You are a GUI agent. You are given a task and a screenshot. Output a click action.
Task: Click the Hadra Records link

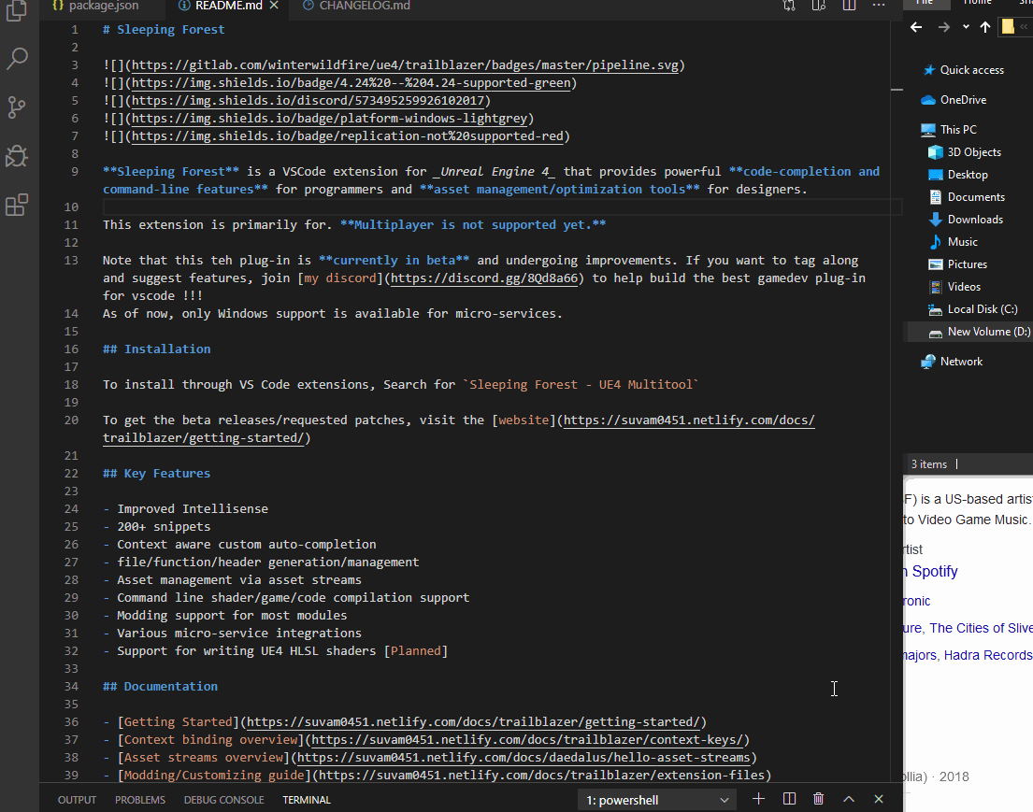[x=988, y=655]
